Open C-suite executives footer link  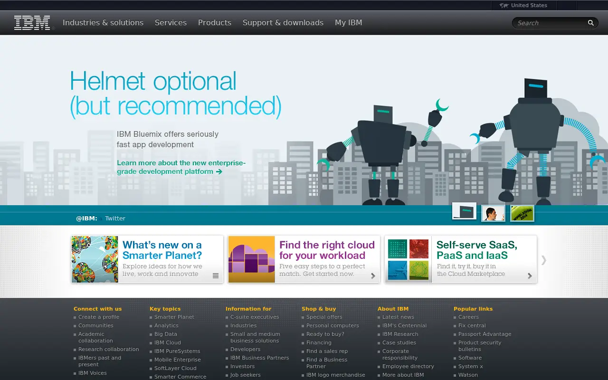(x=255, y=317)
